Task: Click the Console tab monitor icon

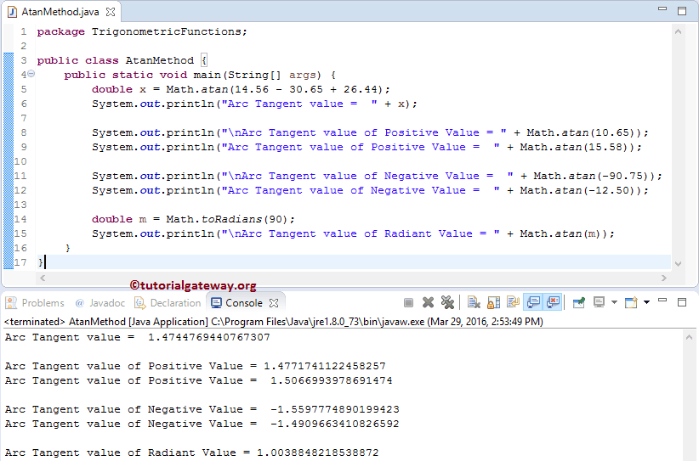Action: tap(216, 303)
